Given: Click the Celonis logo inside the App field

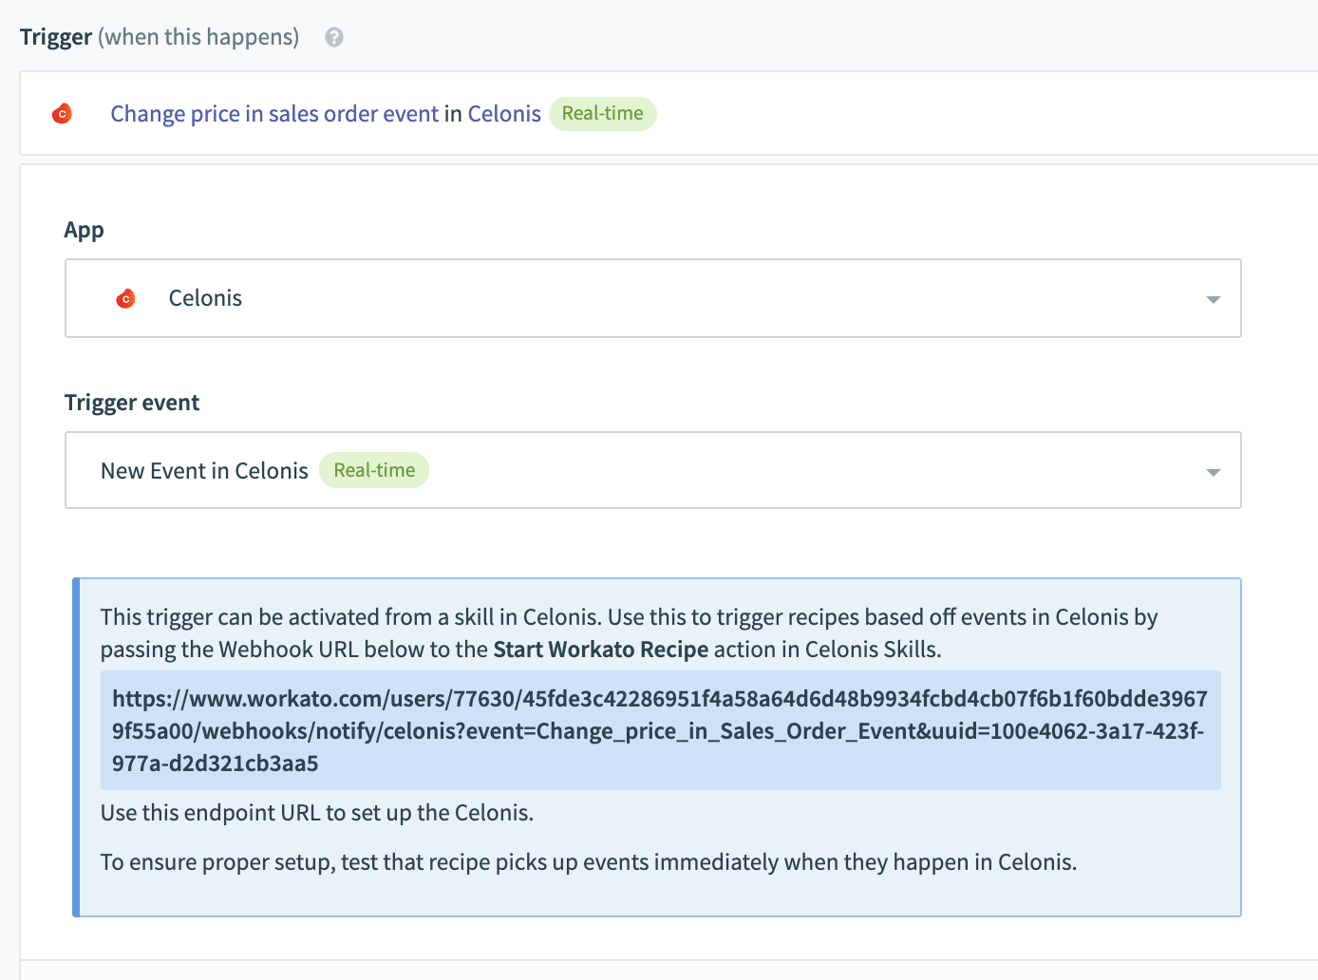Looking at the screenshot, I should 125,299.
